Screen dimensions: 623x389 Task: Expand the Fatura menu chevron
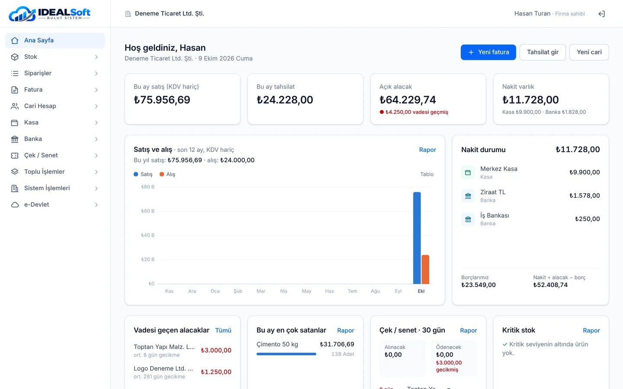click(x=96, y=89)
